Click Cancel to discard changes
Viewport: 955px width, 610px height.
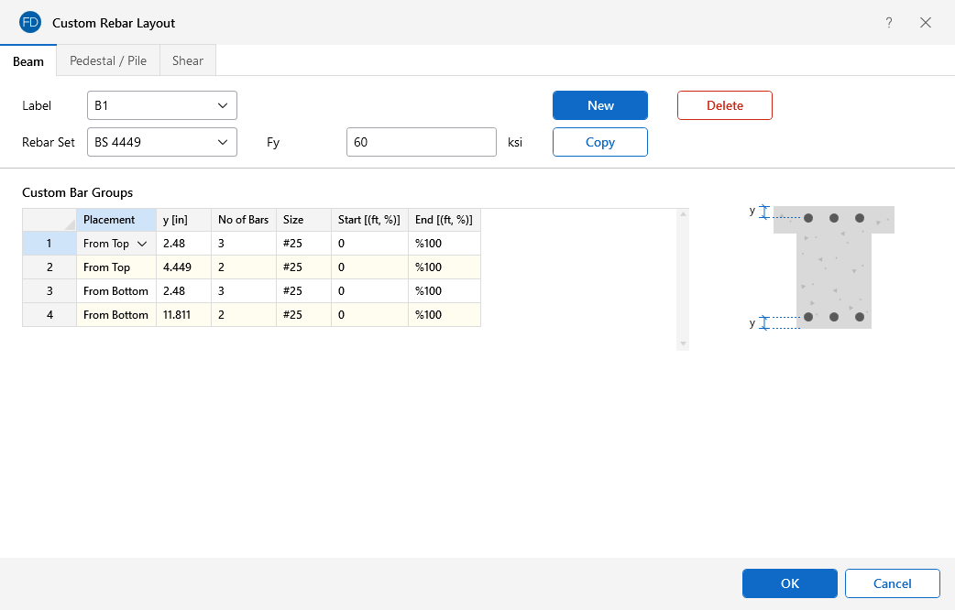tap(892, 583)
